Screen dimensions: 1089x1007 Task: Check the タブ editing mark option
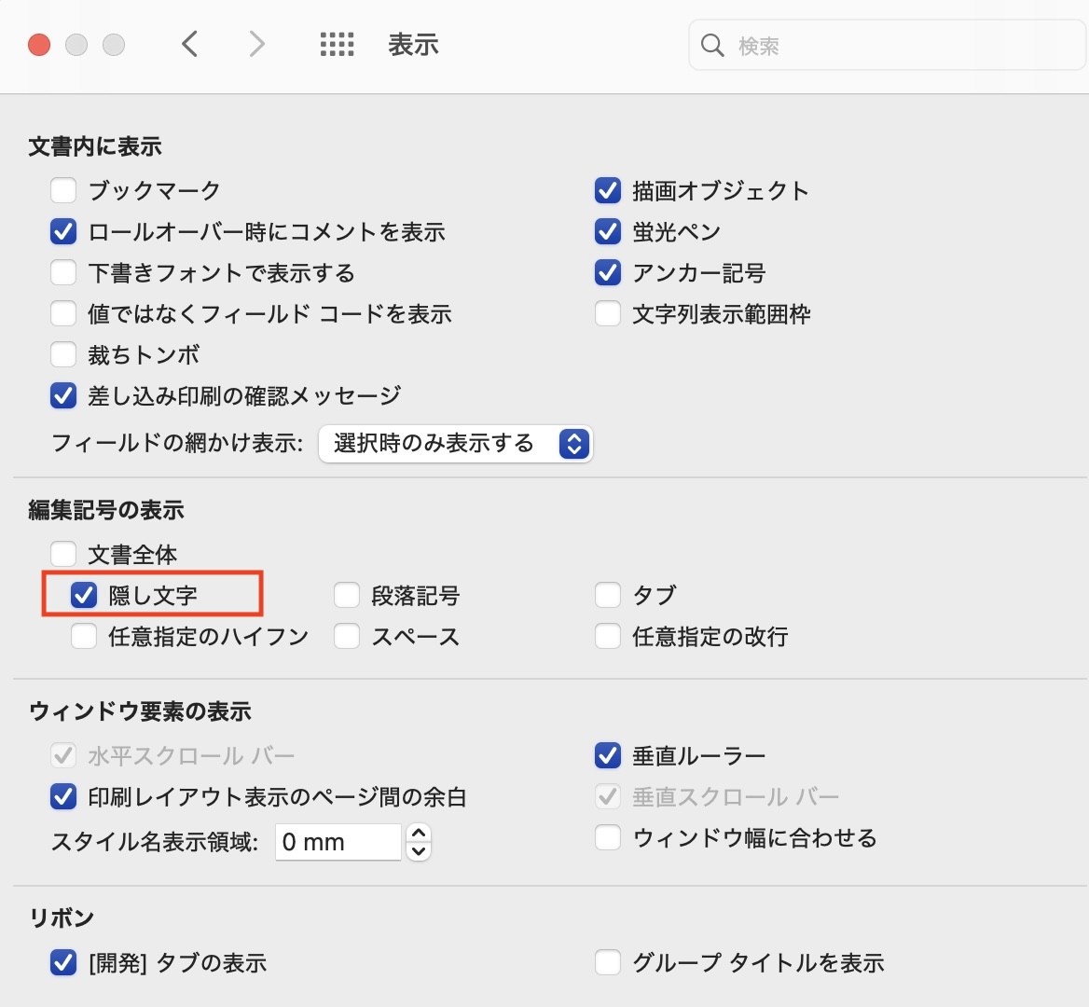(608, 595)
